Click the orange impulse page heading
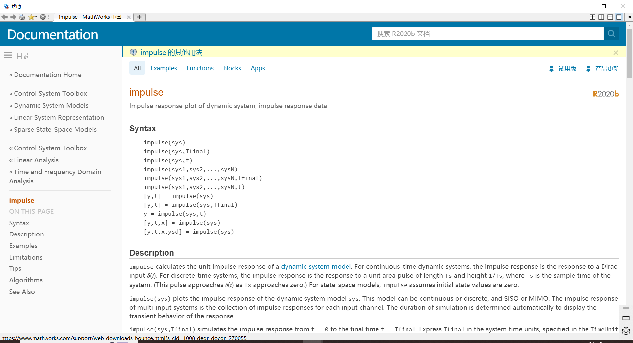This screenshot has height=343, width=633. (146, 92)
